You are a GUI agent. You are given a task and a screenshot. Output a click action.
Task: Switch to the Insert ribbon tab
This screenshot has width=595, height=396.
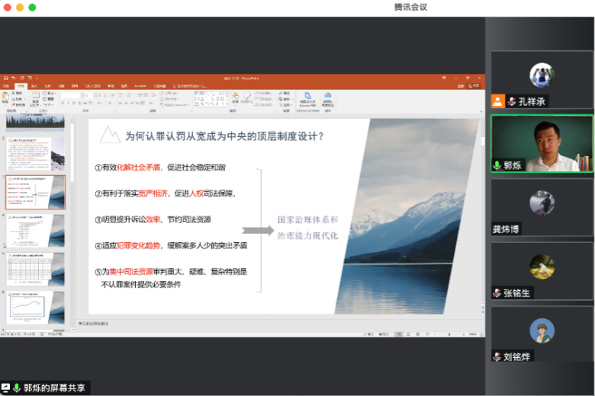point(34,85)
